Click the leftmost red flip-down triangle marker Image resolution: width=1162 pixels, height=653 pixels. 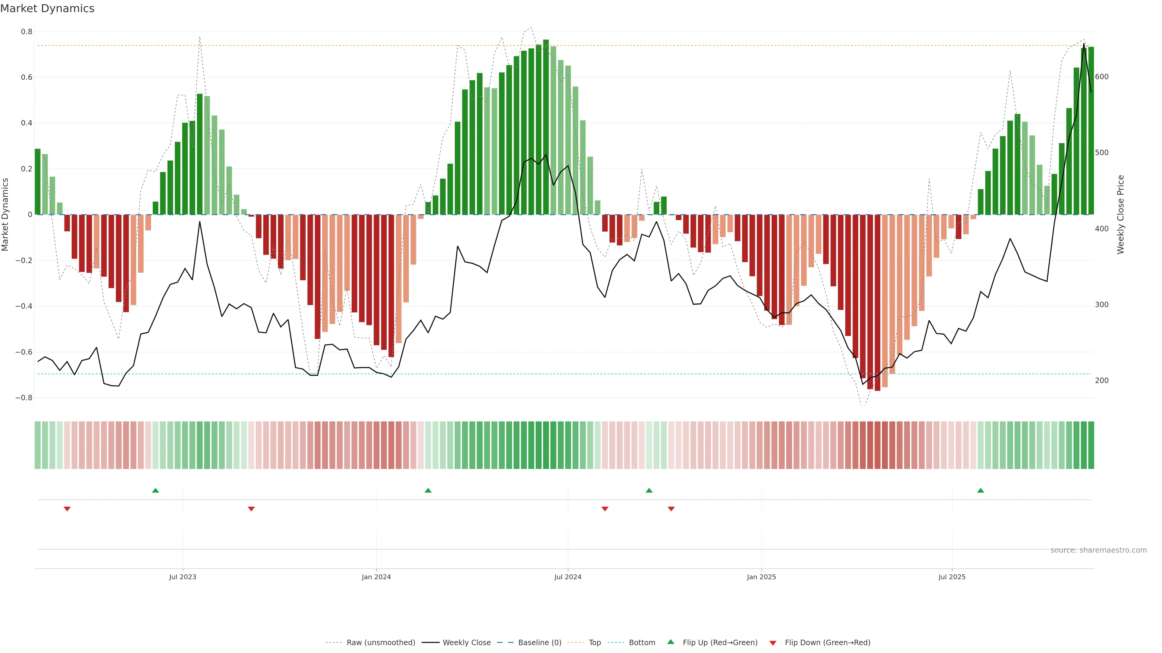click(x=67, y=509)
